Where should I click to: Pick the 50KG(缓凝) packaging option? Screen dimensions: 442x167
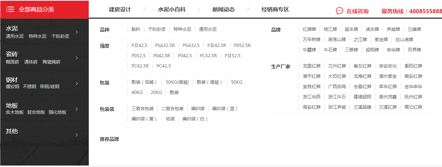177,82
